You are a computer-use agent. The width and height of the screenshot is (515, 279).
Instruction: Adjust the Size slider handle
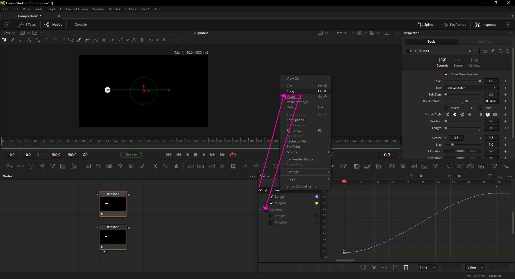[452, 145]
